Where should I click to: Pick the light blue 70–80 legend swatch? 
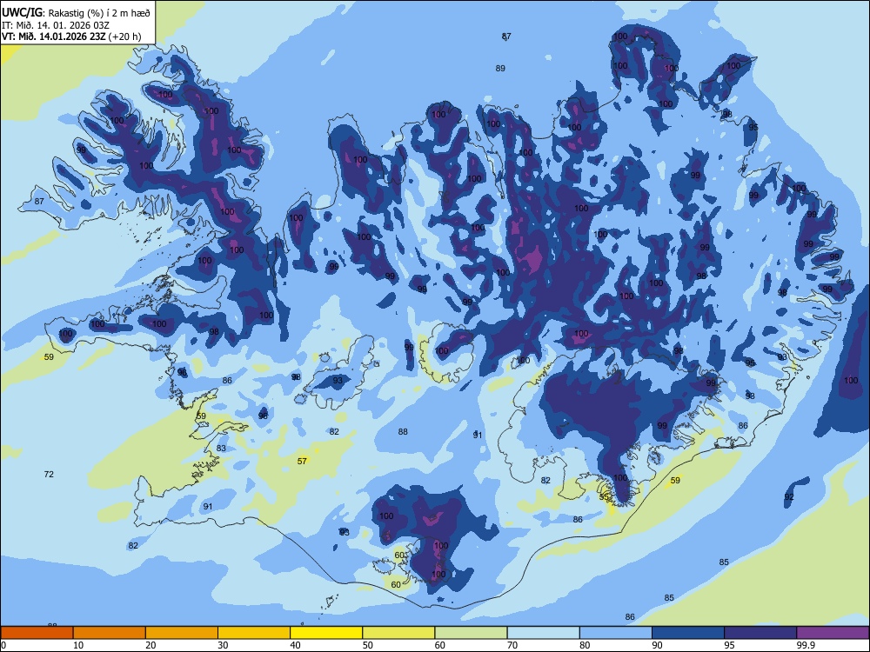pyautogui.click(x=543, y=633)
